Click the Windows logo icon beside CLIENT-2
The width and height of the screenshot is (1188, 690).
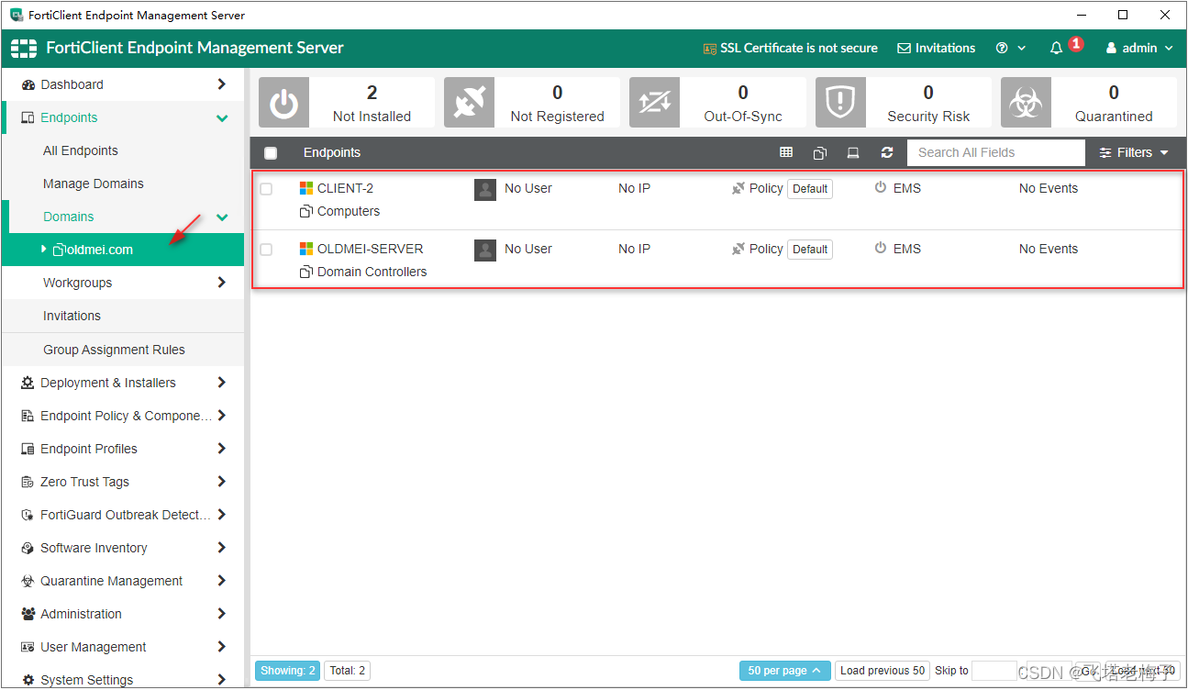tap(306, 188)
